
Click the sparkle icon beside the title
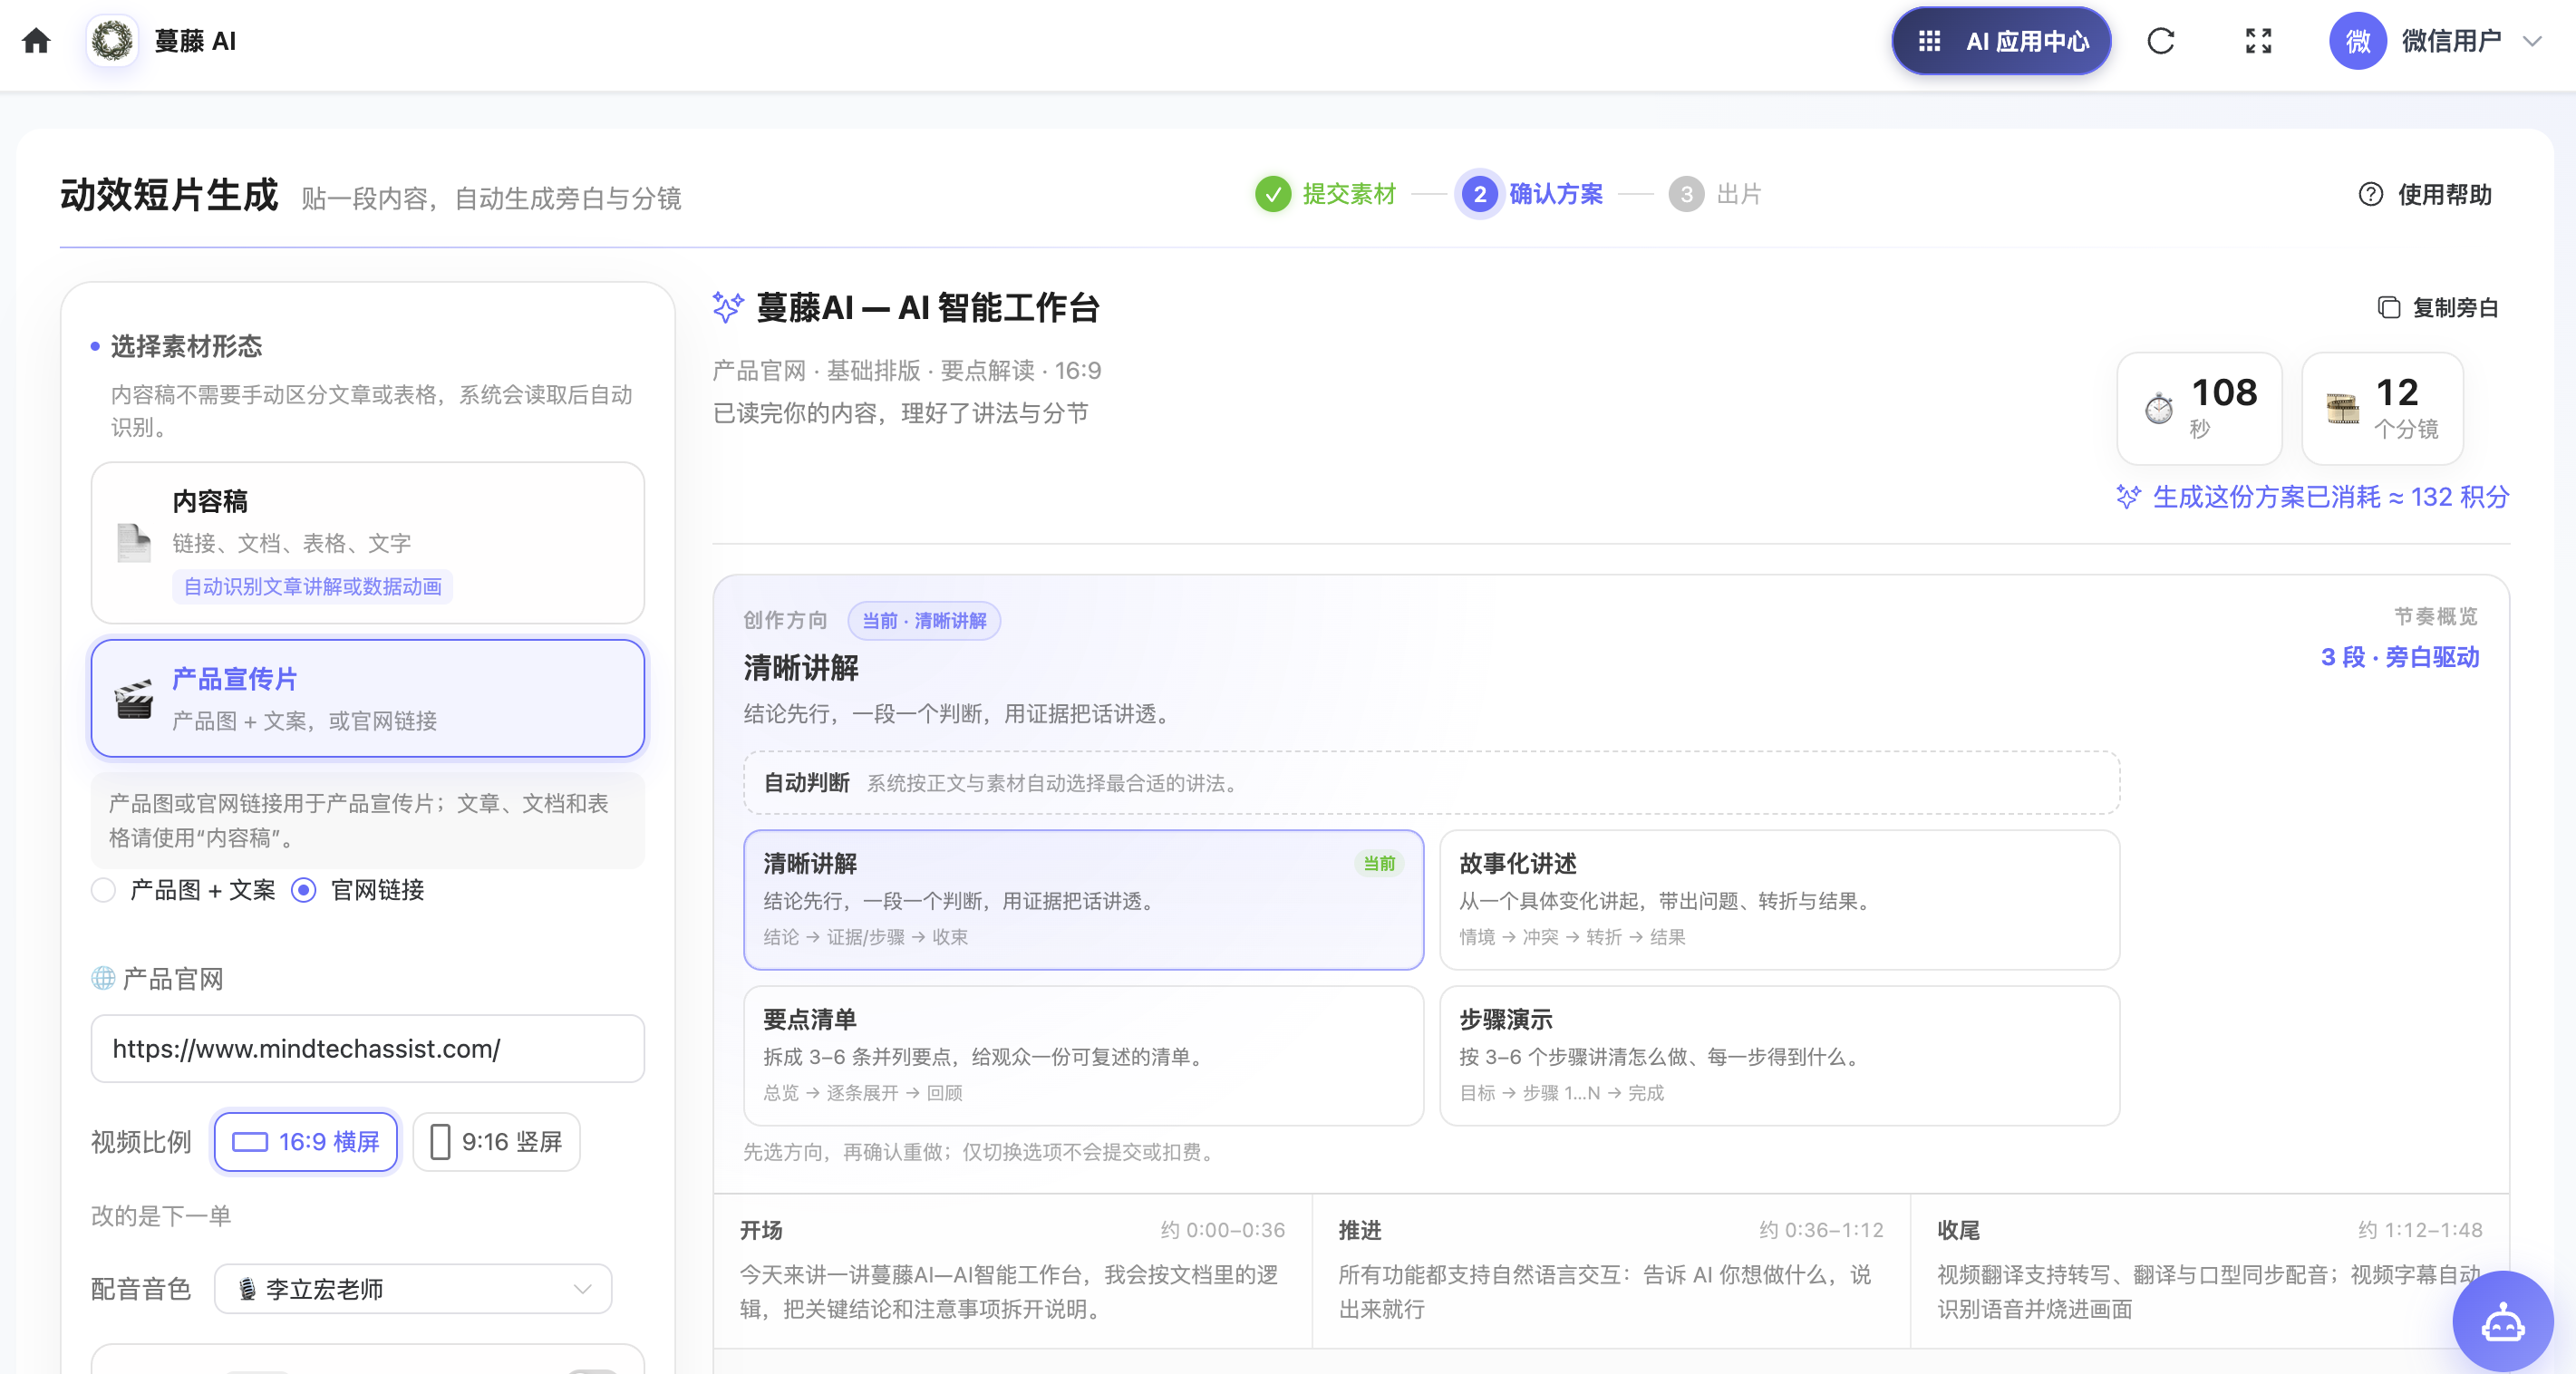[728, 307]
